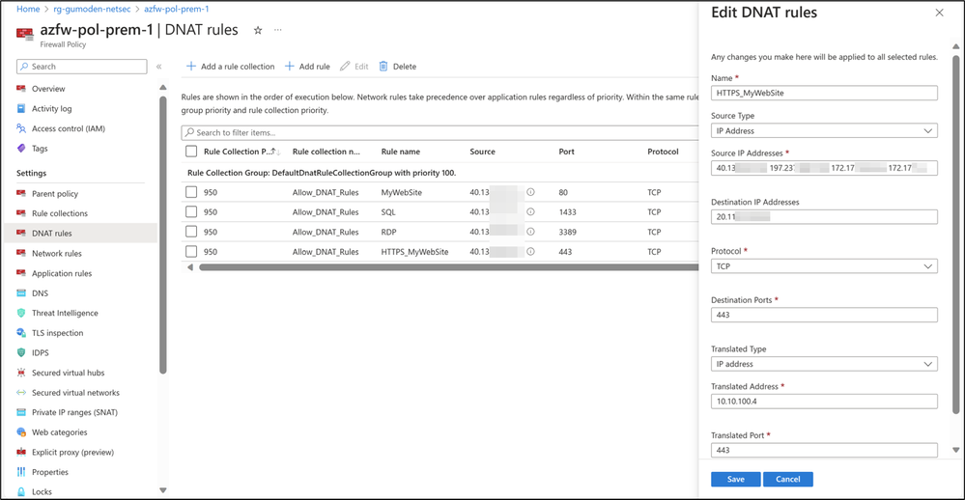This screenshot has height=500, width=965.
Task: Open the Translated Type dropdown
Action: click(x=824, y=364)
